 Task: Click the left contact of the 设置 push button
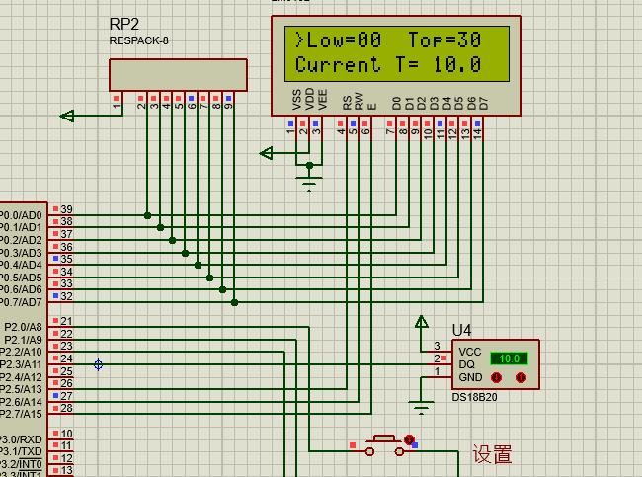pos(369,451)
